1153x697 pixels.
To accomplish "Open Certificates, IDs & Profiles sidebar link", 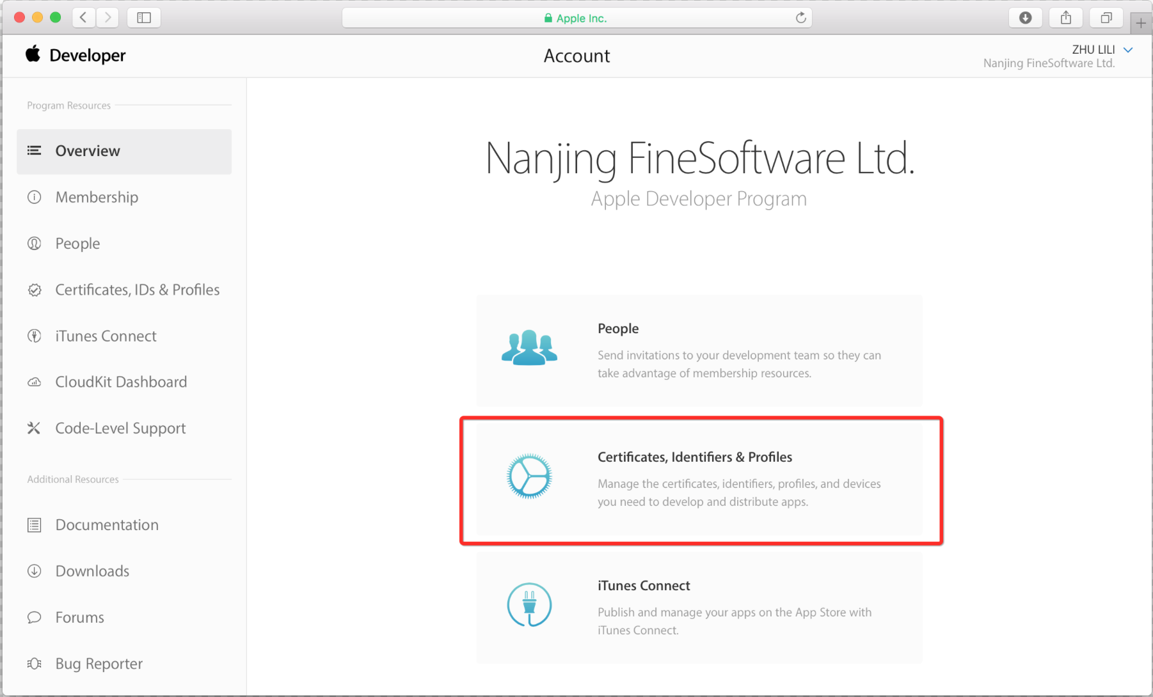I will pos(137,290).
